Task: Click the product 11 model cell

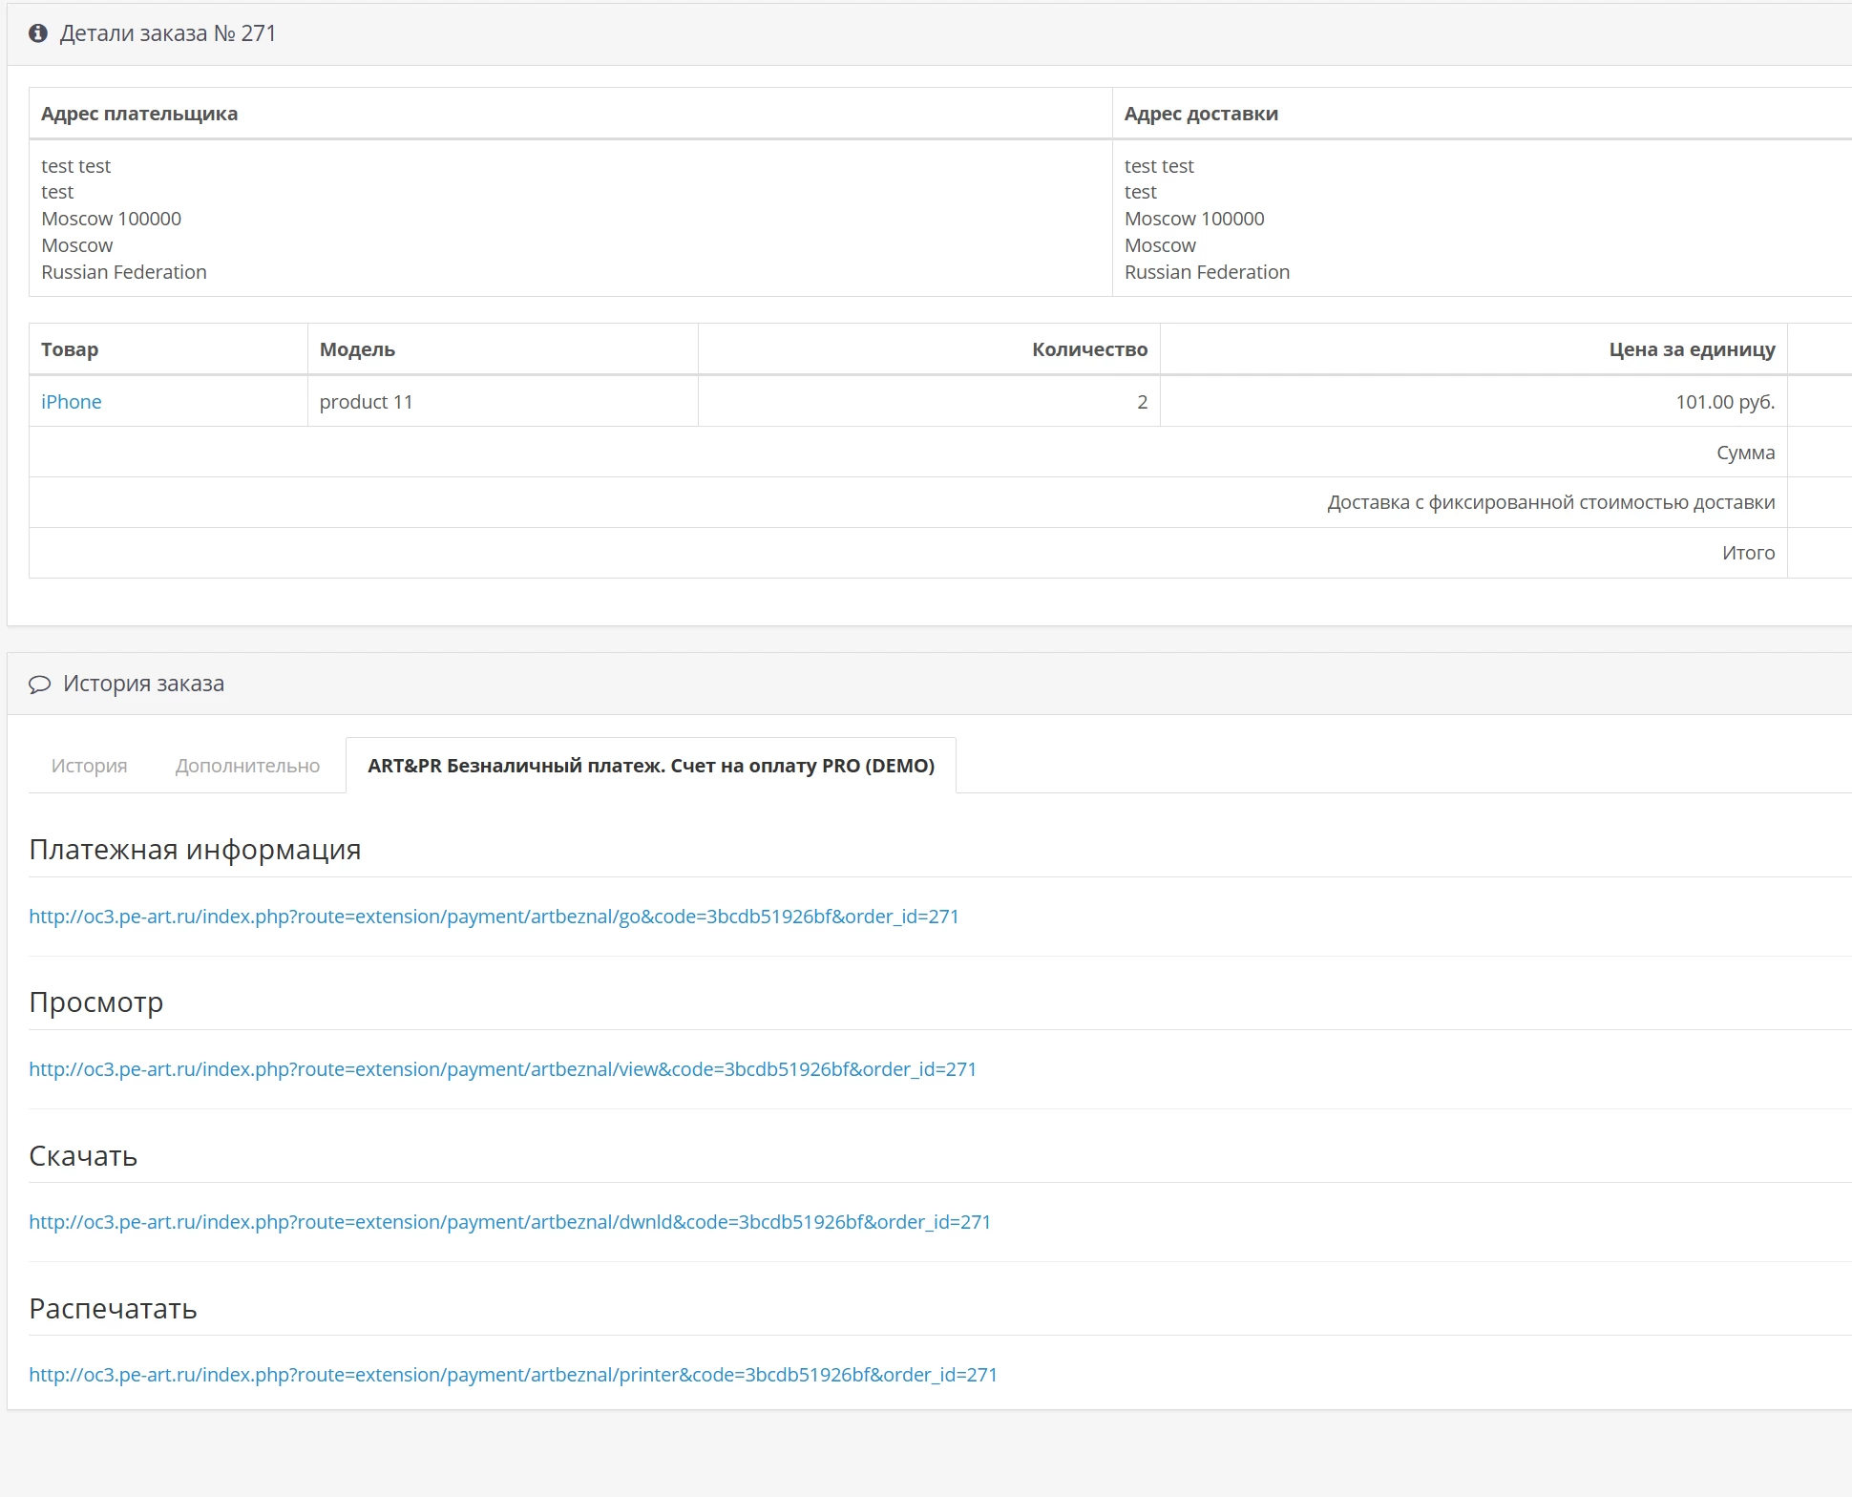Action: (367, 402)
